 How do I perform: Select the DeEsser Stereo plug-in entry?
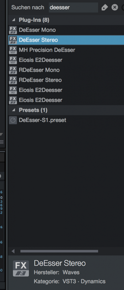pos(66,40)
